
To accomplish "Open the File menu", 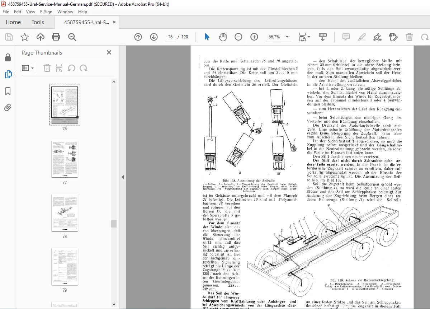I will pyautogui.click(x=6, y=12).
